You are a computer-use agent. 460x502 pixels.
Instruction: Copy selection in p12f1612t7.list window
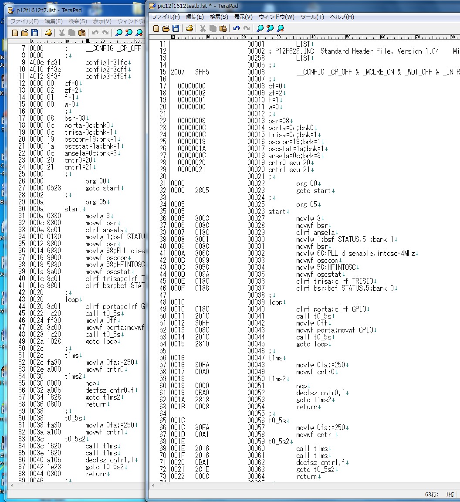[x=72, y=33]
